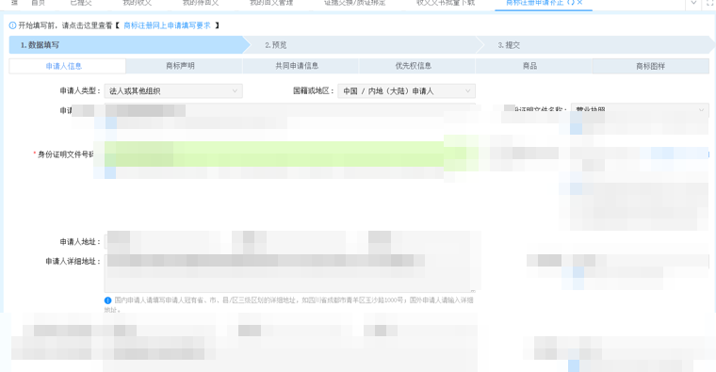Screen dimensions: 716x372
Task: Close the 商标注册申请 page tab
Action: coord(579,2)
